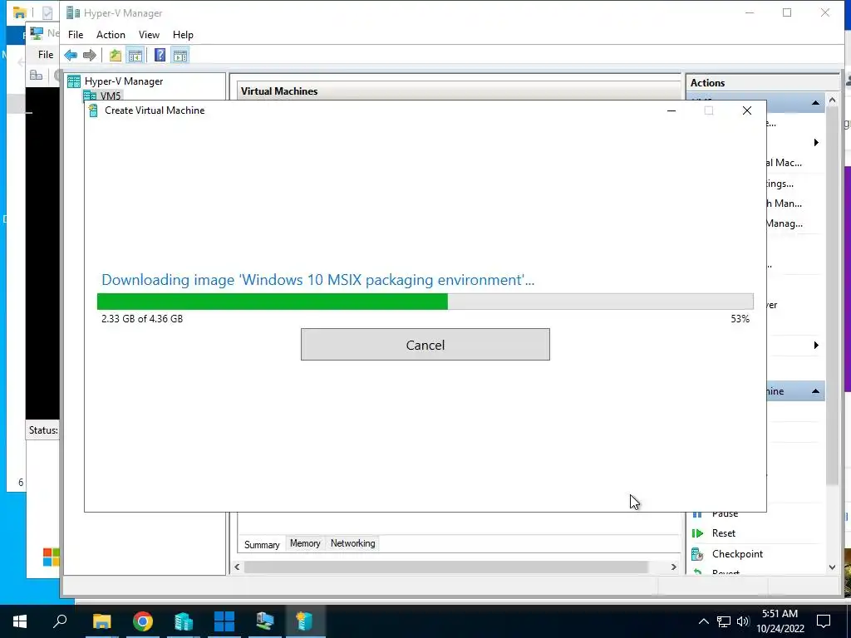This screenshot has height=638, width=851.
Task: Launch Google Chrome from the taskbar
Action: (x=143, y=621)
